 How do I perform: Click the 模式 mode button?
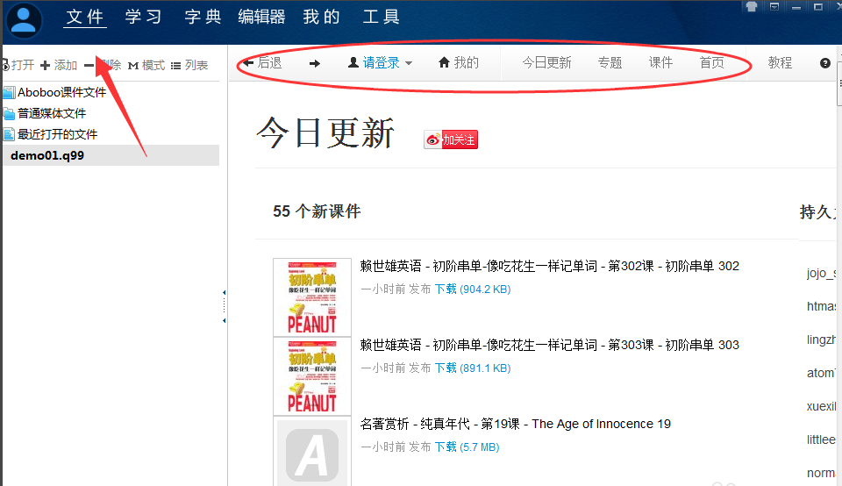[146, 65]
